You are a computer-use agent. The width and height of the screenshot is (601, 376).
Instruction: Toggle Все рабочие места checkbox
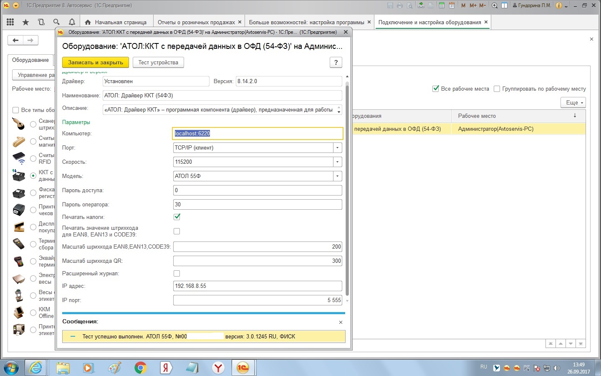coord(436,89)
